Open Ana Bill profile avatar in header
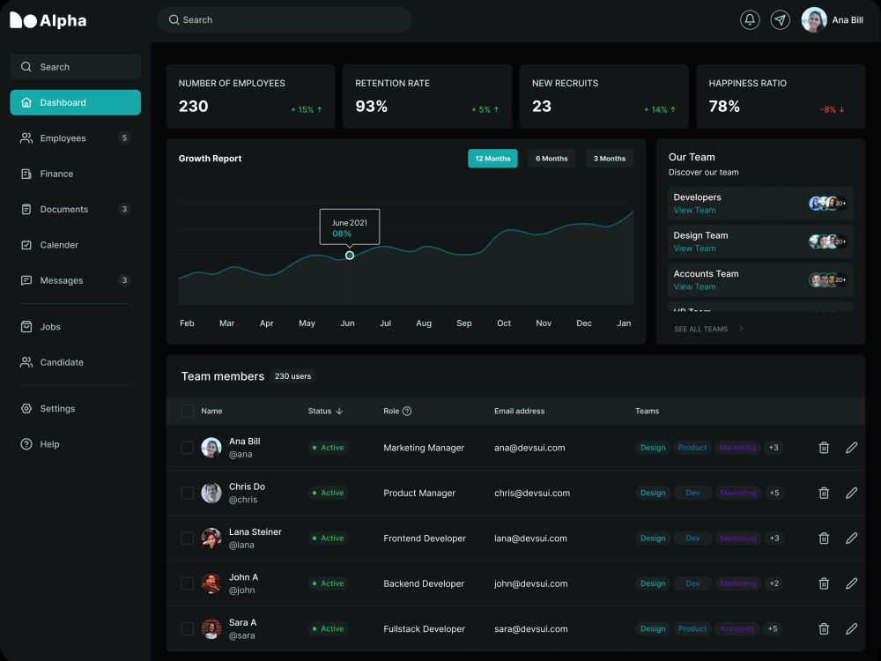 pos(813,19)
